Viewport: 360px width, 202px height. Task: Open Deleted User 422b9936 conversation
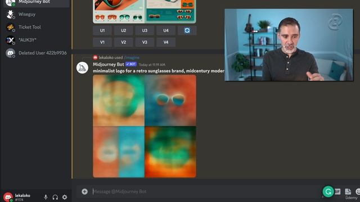click(x=36, y=53)
